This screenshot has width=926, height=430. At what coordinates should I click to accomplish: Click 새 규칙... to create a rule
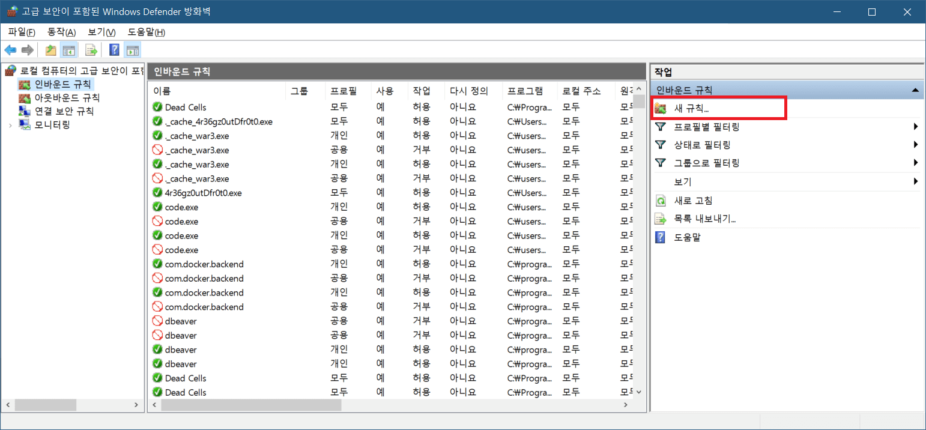point(691,109)
